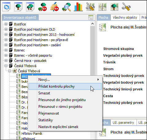Open the Nový... submenu
Screen dimensions: 147x140
(65, 80)
